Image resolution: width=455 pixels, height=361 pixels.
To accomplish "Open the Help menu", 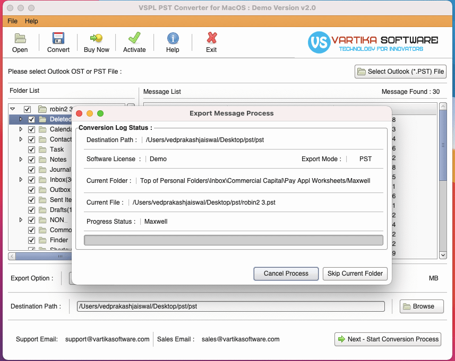I will (31, 21).
